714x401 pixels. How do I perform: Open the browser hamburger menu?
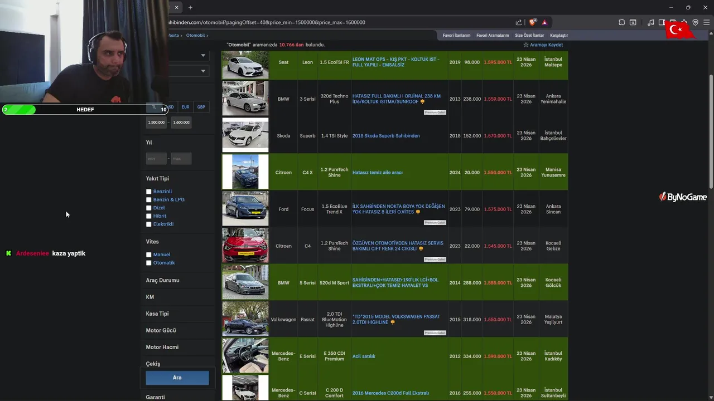pyautogui.click(x=706, y=22)
